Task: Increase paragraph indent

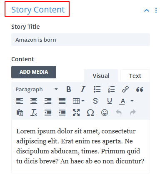Action: pos(62,113)
